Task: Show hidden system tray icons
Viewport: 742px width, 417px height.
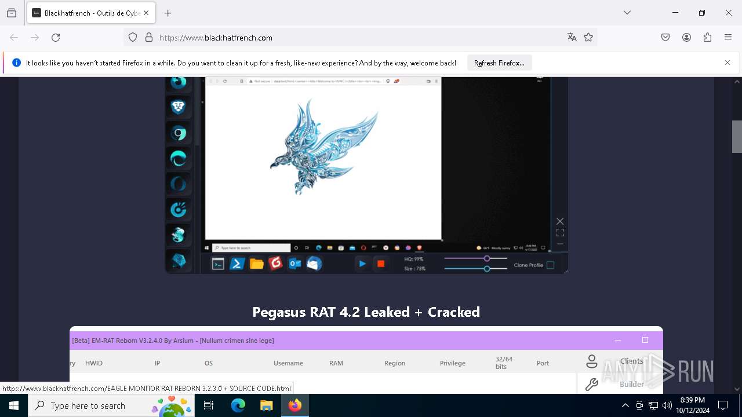Action: pyautogui.click(x=625, y=405)
